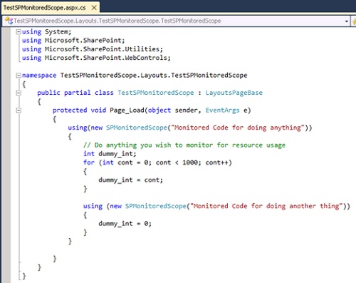356x283 pixels.
Task: Click the for loop keyword
Action: [89, 163]
